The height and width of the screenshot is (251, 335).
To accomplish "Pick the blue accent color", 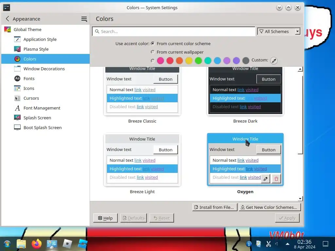I will (x=217, y=60).
